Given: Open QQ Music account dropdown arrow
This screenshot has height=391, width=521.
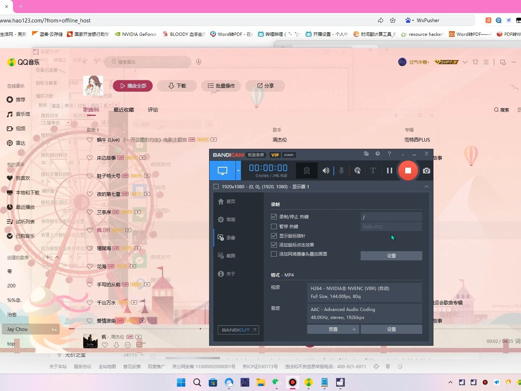Looking at the screenshot, I should [x=465, y=62].
